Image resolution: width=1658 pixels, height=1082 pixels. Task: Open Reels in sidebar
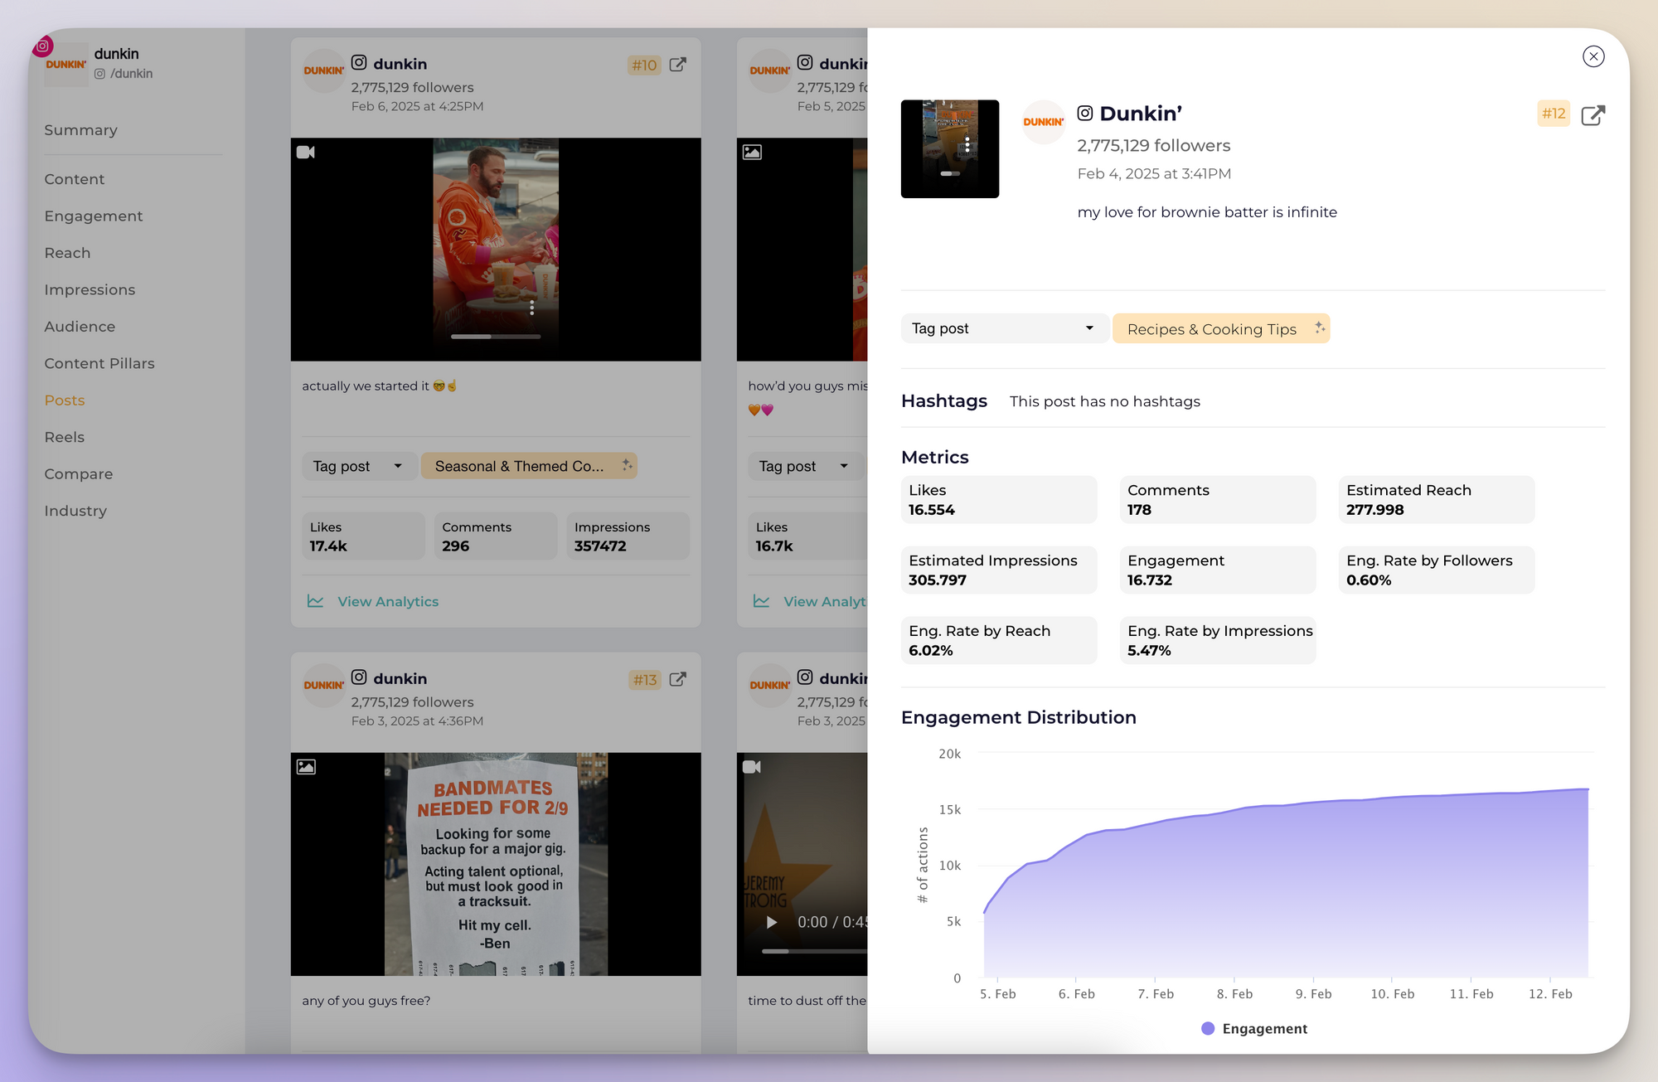tap(65, 437)
